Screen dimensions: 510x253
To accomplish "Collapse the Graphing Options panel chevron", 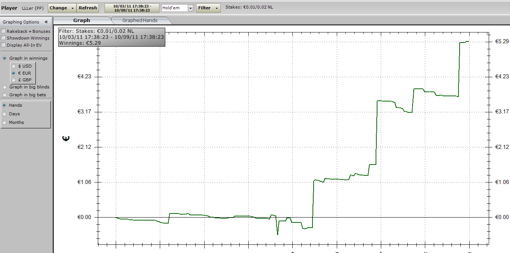I will click(x=46, y=22).
